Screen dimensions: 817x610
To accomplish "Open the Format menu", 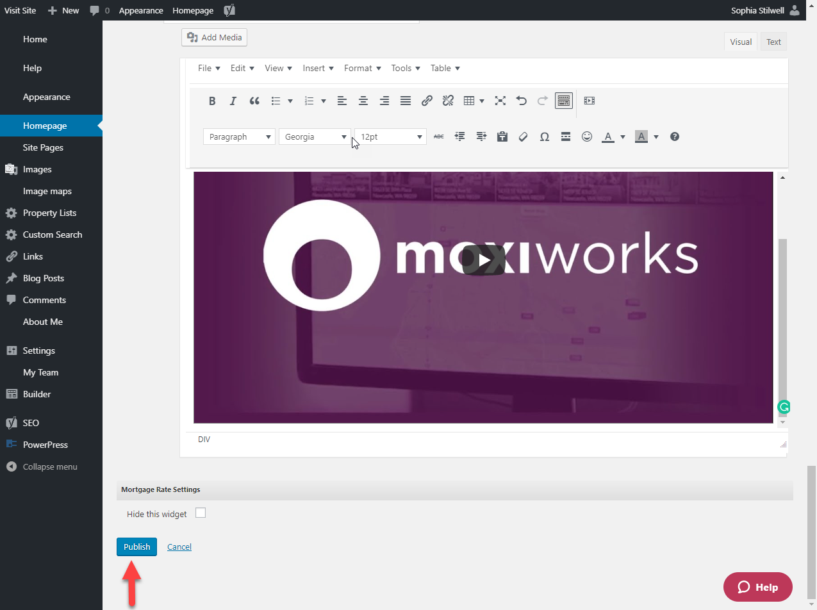I will pyautogui.click(x=362, y=68).
